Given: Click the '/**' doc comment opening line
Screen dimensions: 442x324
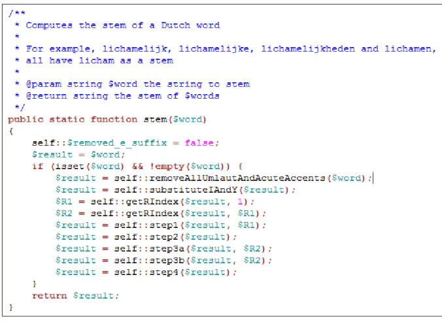Looking at the screenshot, I should click(17, 13).
